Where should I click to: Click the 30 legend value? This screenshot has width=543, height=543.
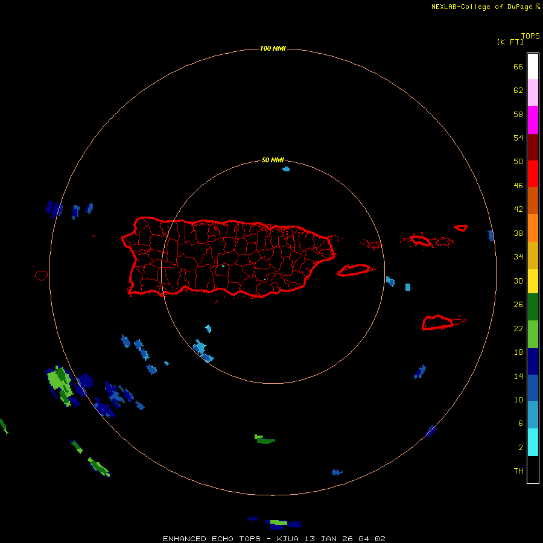point(518,281)
